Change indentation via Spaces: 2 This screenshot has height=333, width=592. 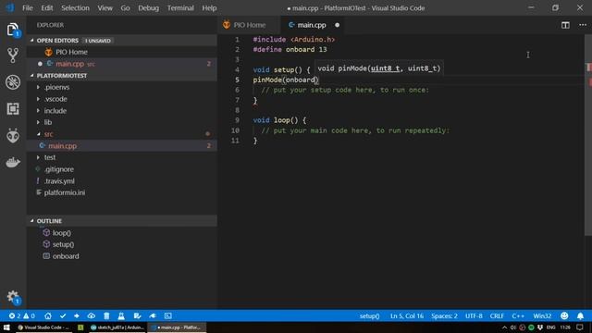click(x=444, y=315)
